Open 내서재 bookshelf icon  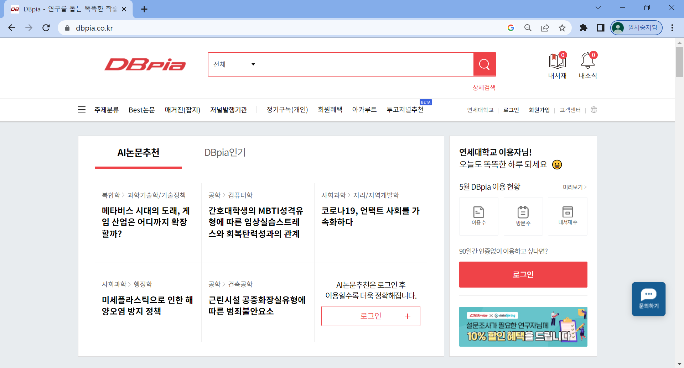[557, 61]
